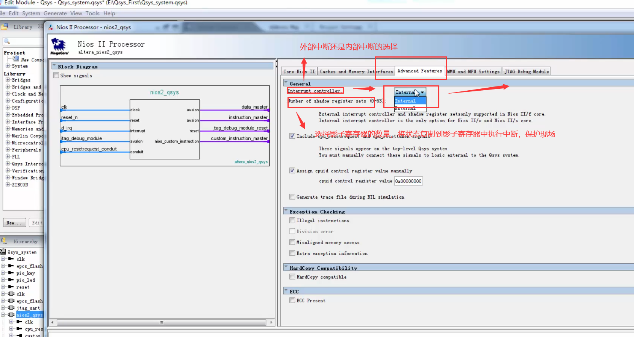Screen dimensions: 634x337
Task: Click the Hierarchy panel icon
Action: coord(4,241)
